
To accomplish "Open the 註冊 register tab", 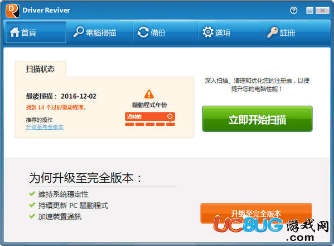I will pos(296,32).
